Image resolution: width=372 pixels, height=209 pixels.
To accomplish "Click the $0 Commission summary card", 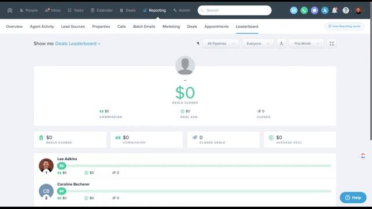I will tap(147, 139).
